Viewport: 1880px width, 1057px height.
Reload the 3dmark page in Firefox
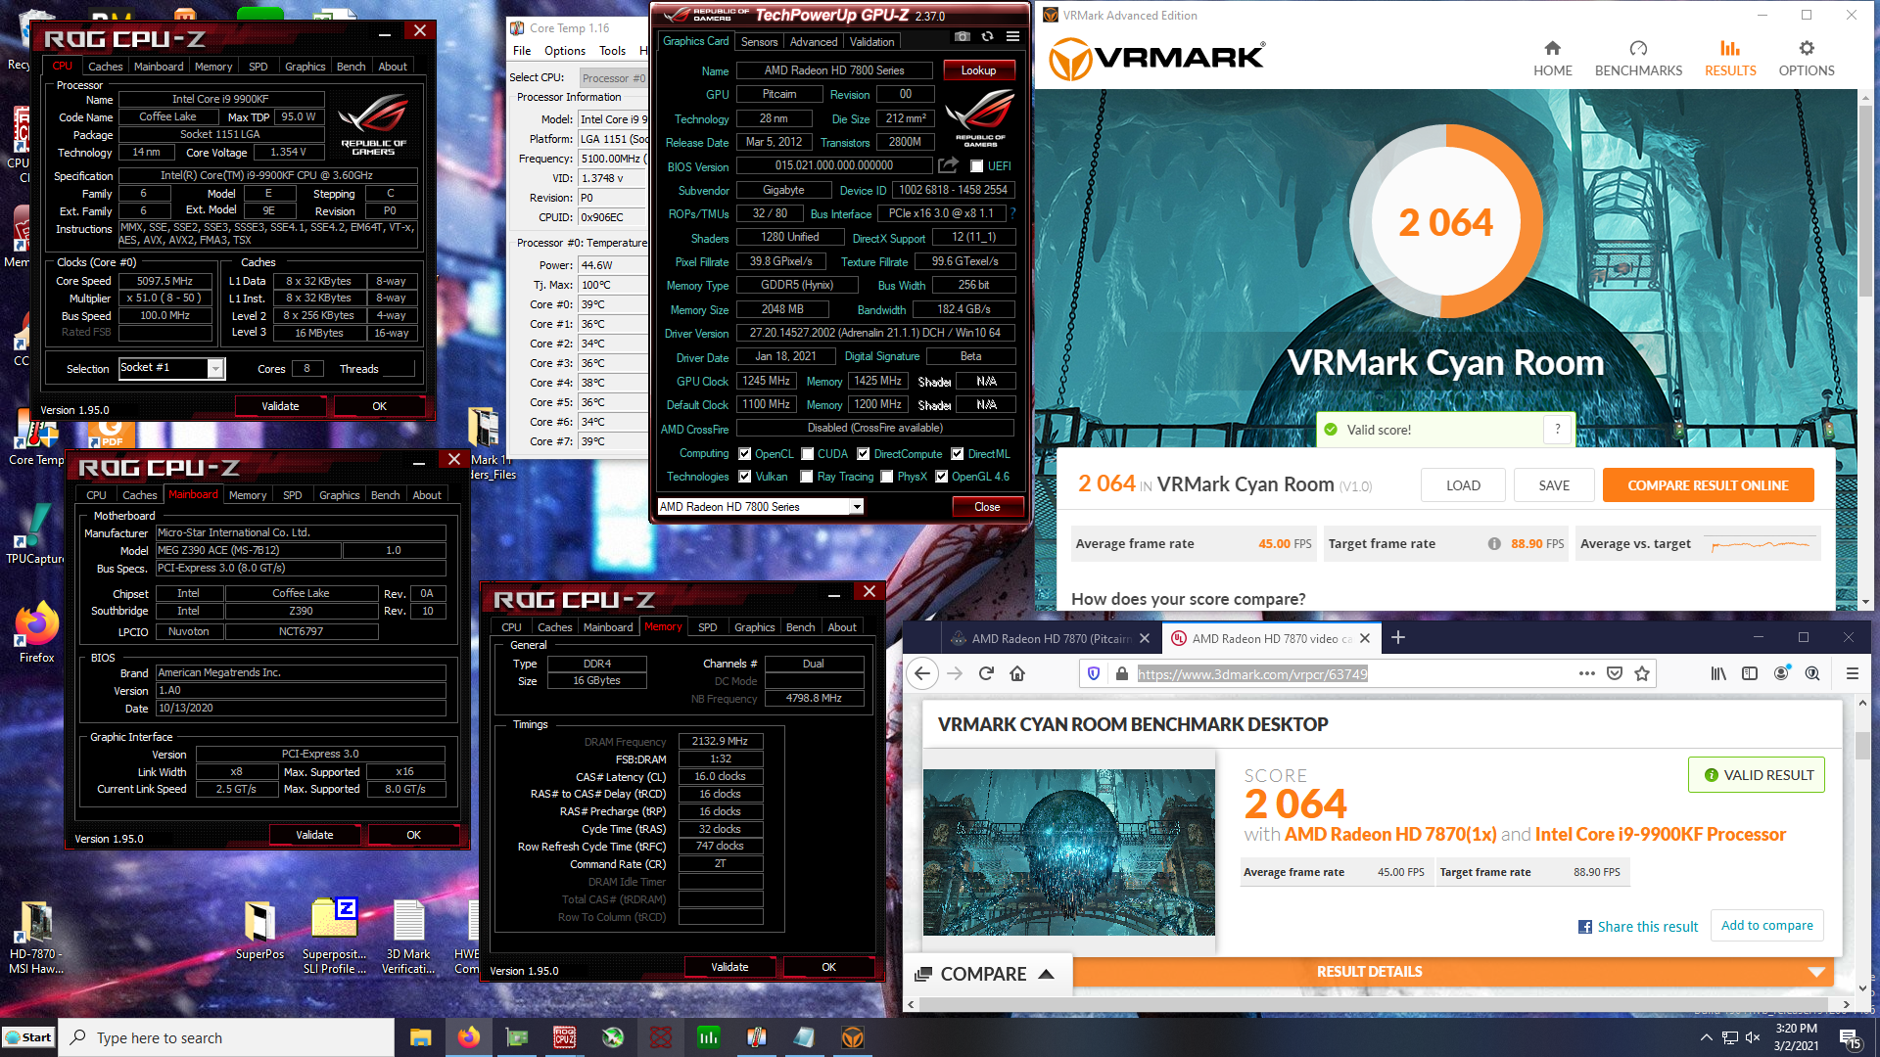click(x=986, y=673)
